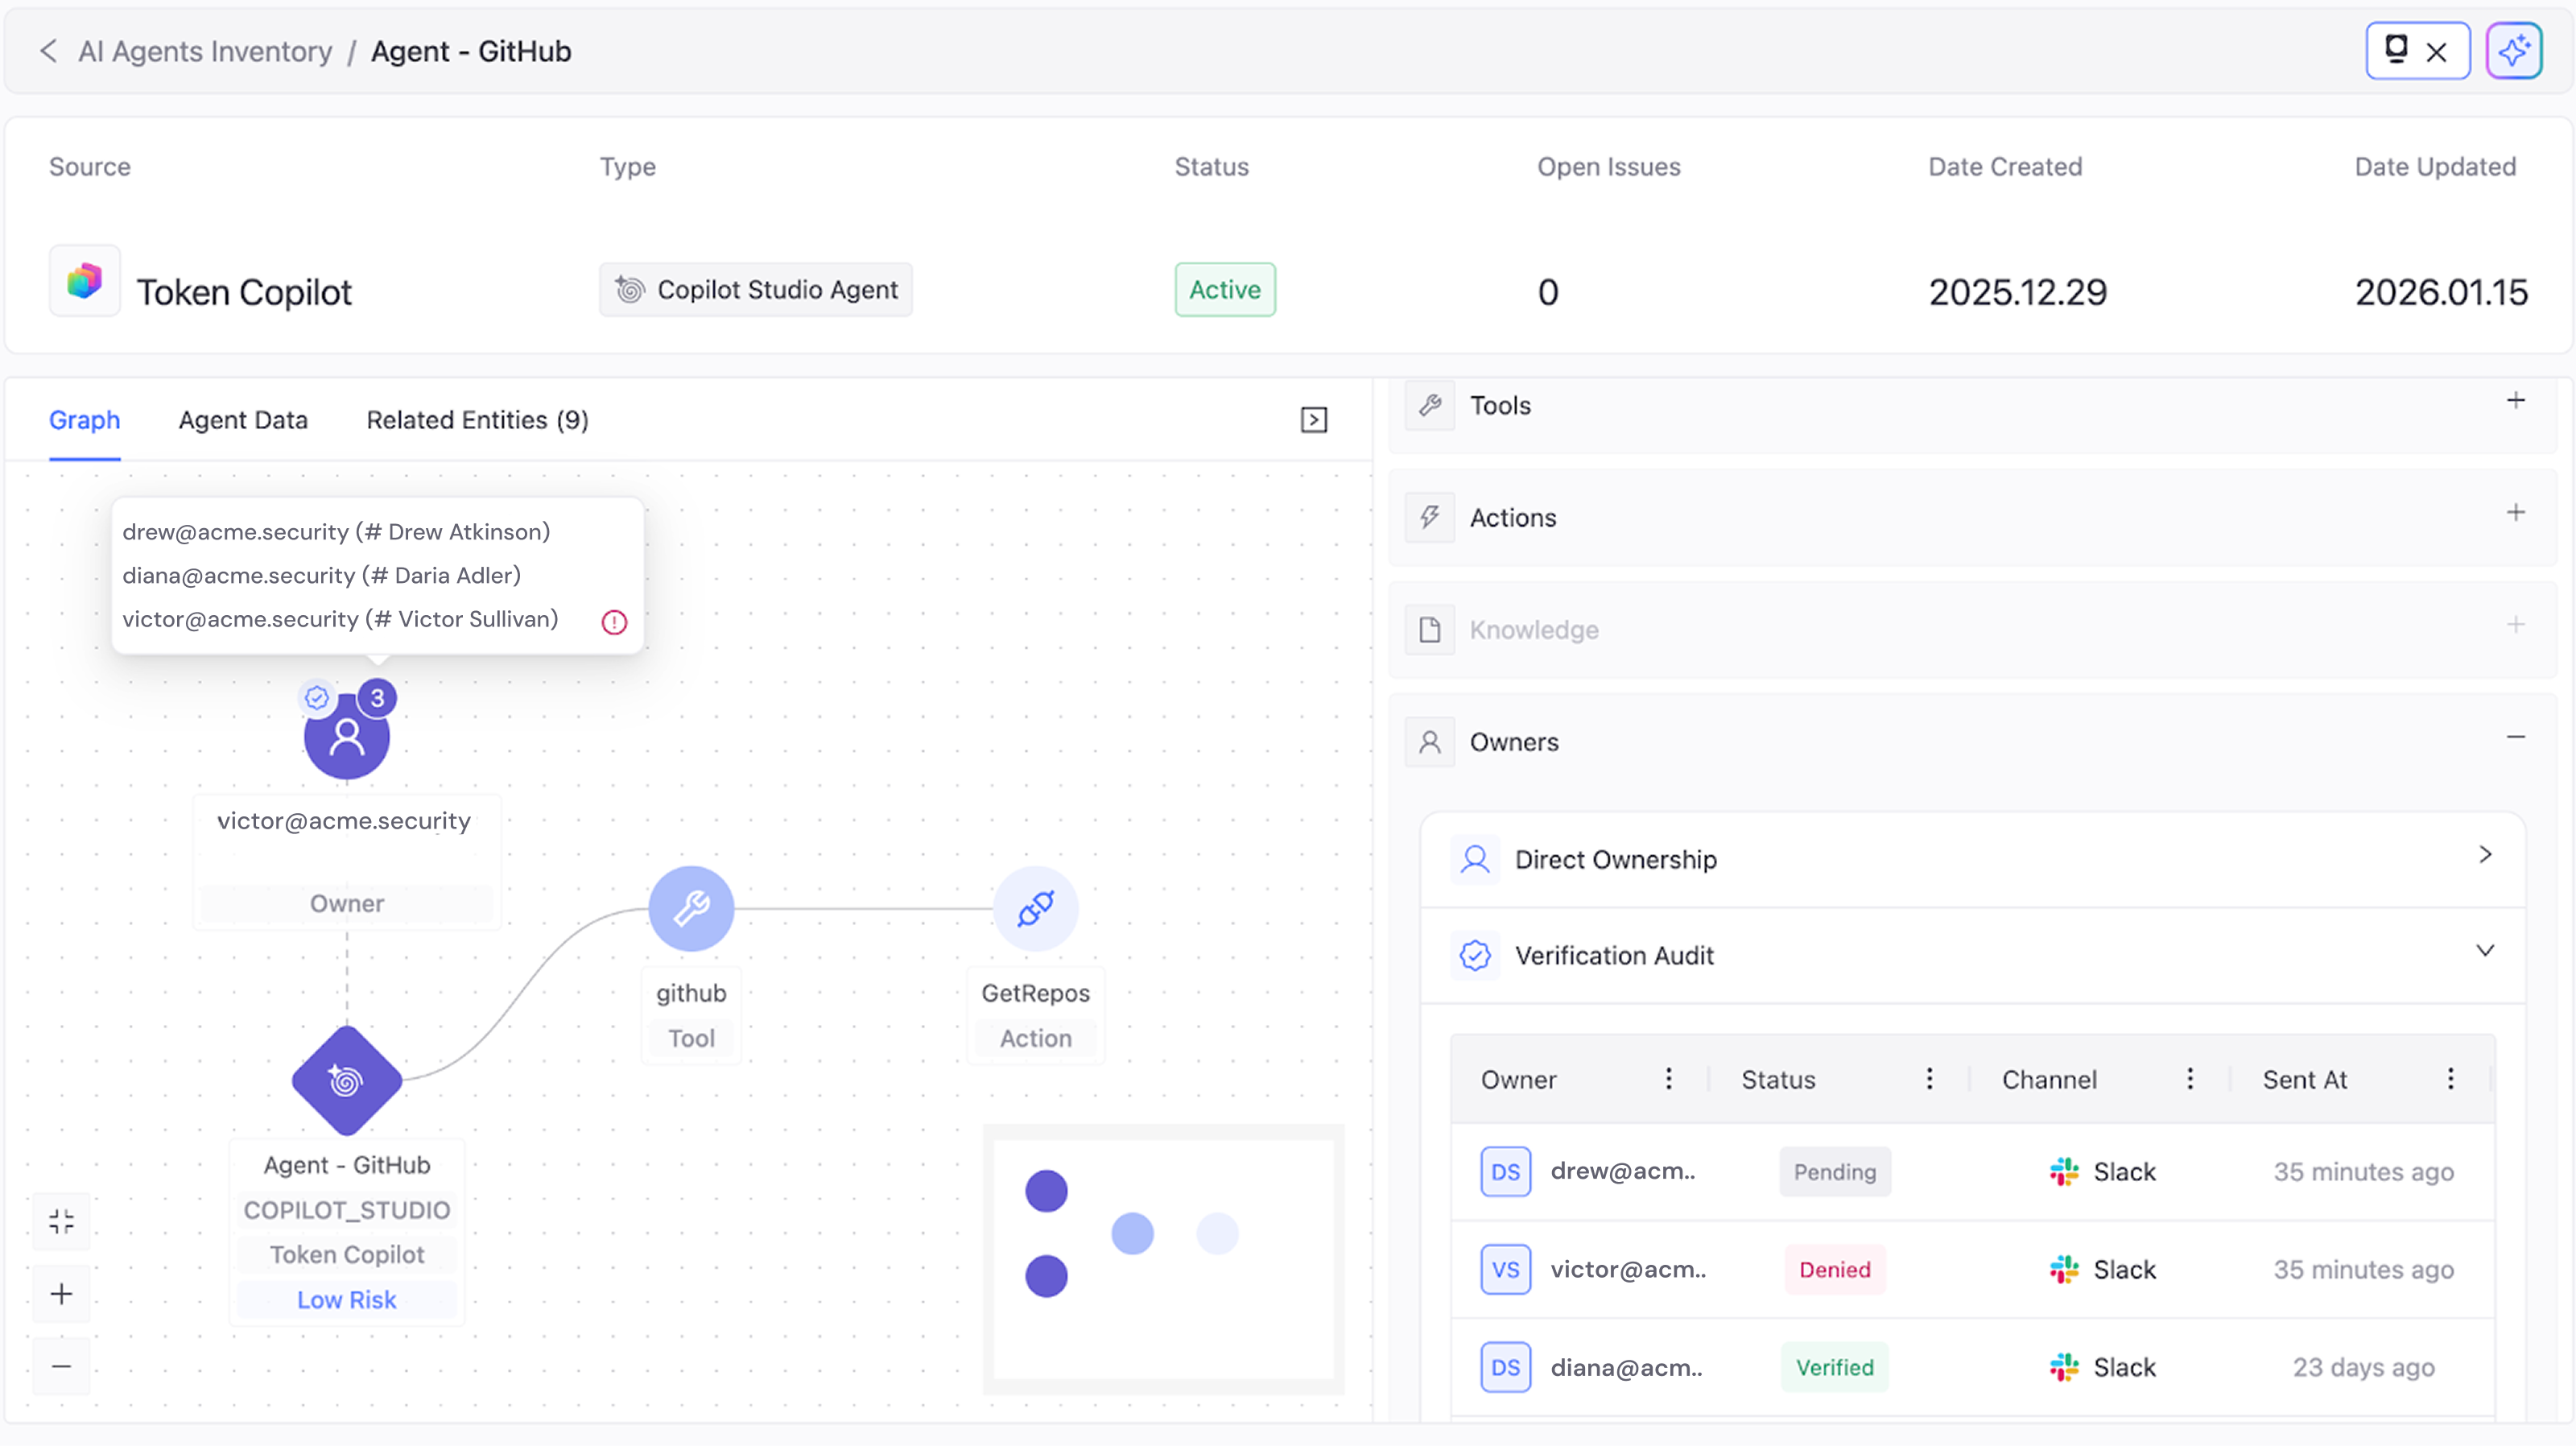This screenshot has height=1446, width=2576.
Task: Click the GetRepos action plug node
Action: (x=1035, y=908)
